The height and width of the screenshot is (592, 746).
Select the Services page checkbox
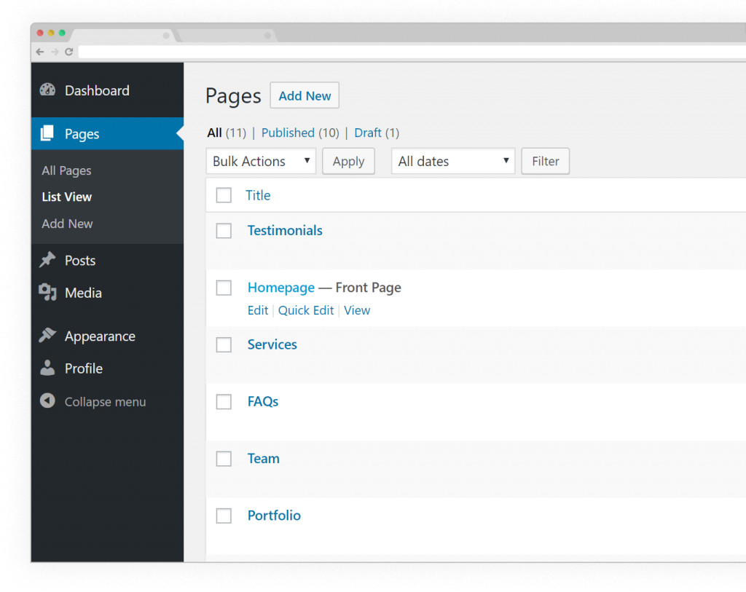pos(224,344)
